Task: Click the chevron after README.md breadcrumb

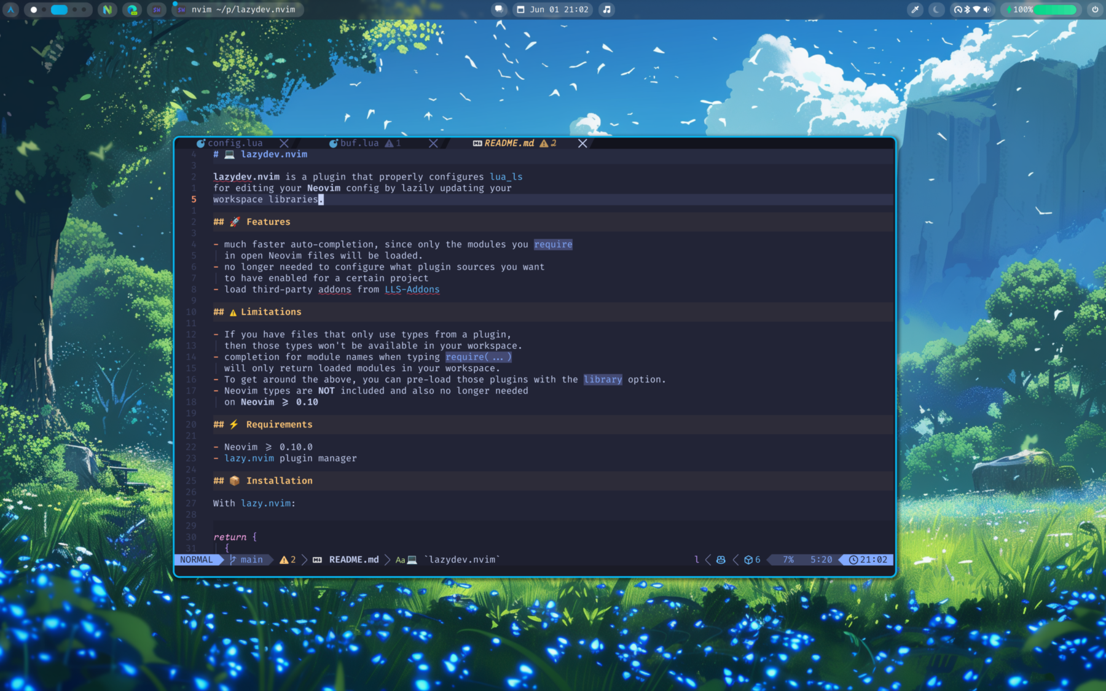Action: point(387,560)
